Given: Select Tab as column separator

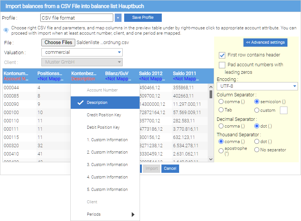Looking at the screenshot, I should 221,110.
